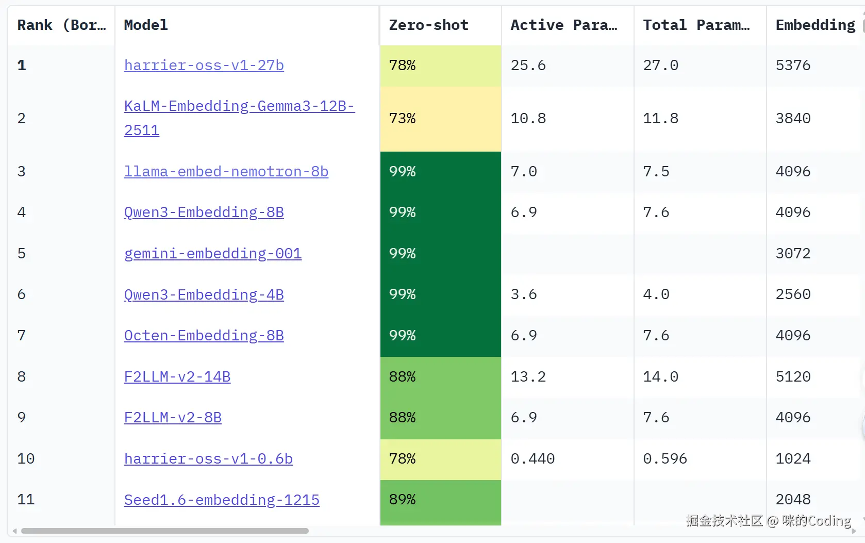Select the 7.0 active parameters value

(524, 172)
